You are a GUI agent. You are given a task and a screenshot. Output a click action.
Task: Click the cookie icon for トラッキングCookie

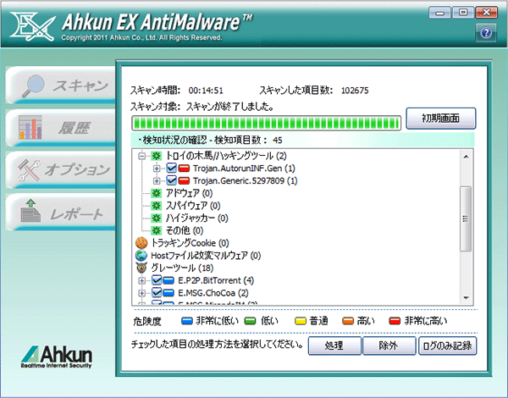tap(141, 243)
